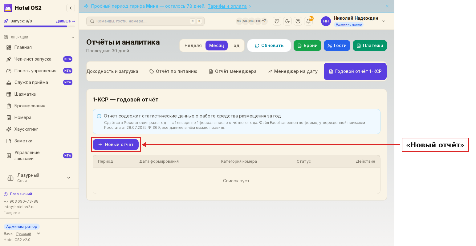Open Чек-лист запуска in the sidebar

pos(39,59)
